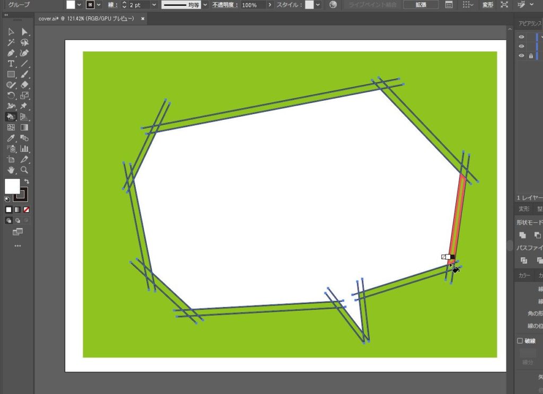
Task: Click the swap fill and stroke arrow
Action: pos(27,181)
